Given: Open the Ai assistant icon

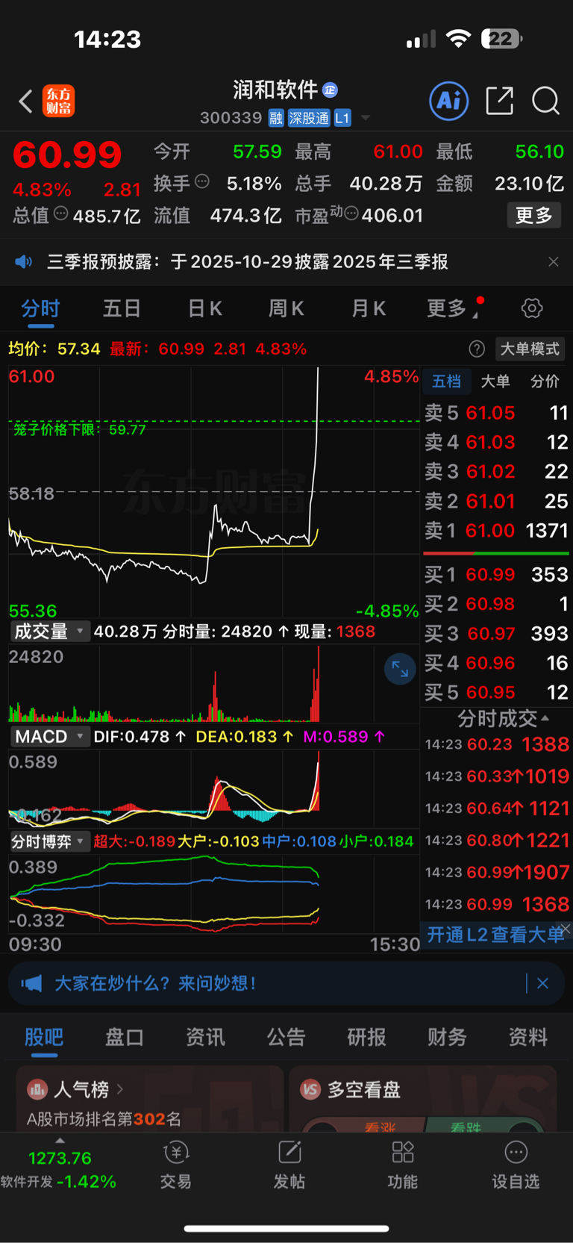Looking at the screenshot, I should point(449,101).
